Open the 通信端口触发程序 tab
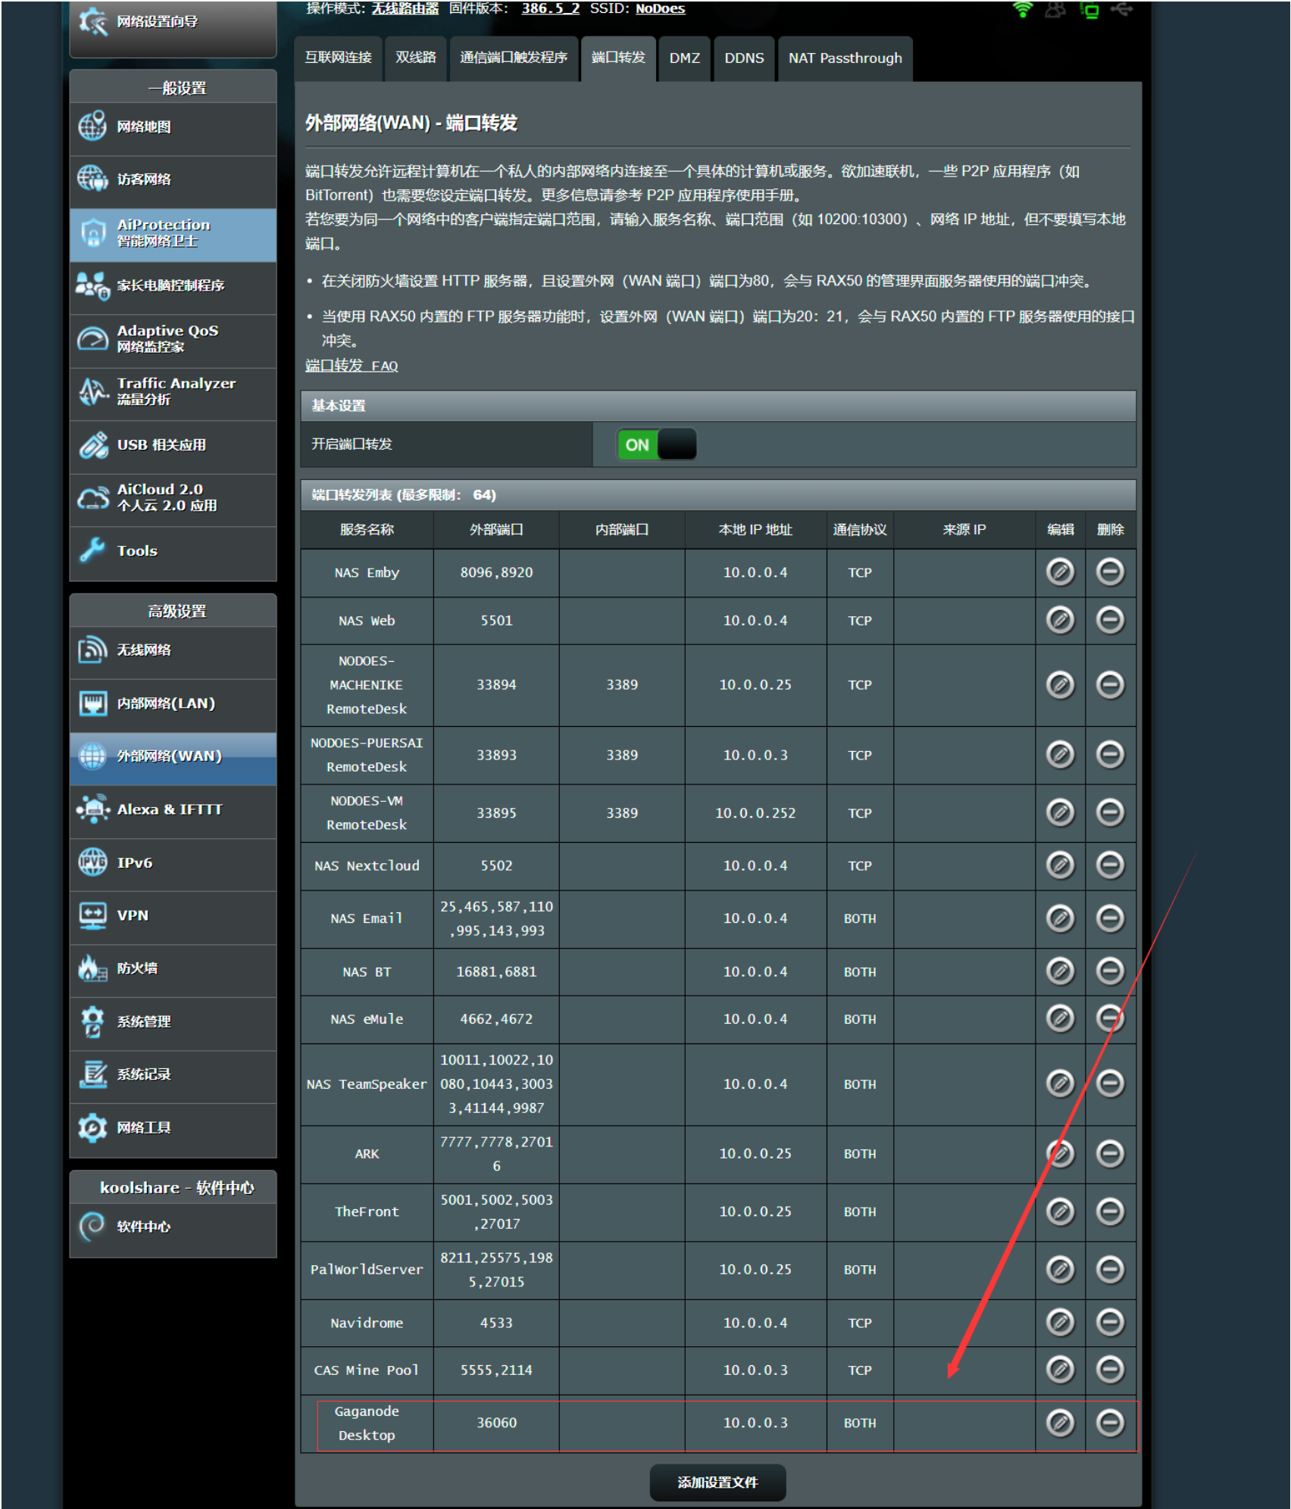Image resolution: width=1291 pixels, height=1509 pixels. tap(514, 58)
